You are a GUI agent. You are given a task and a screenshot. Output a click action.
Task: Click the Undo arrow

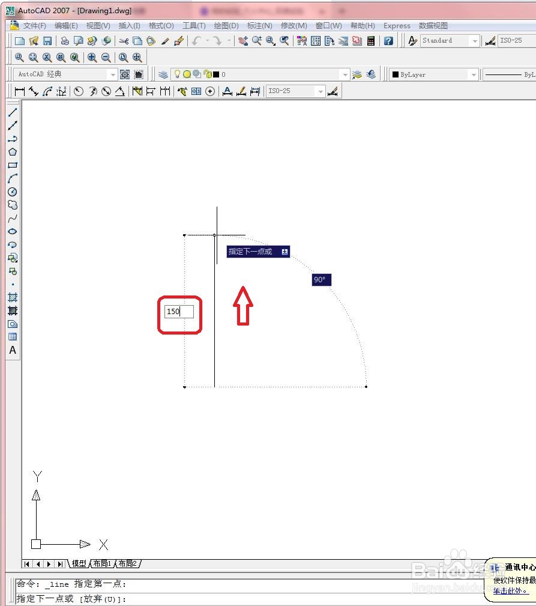pyautogui.click(x=196, y=41)
